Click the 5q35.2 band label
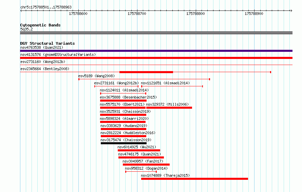The width and height of the screenshot is (302, 192). [26, 29]
